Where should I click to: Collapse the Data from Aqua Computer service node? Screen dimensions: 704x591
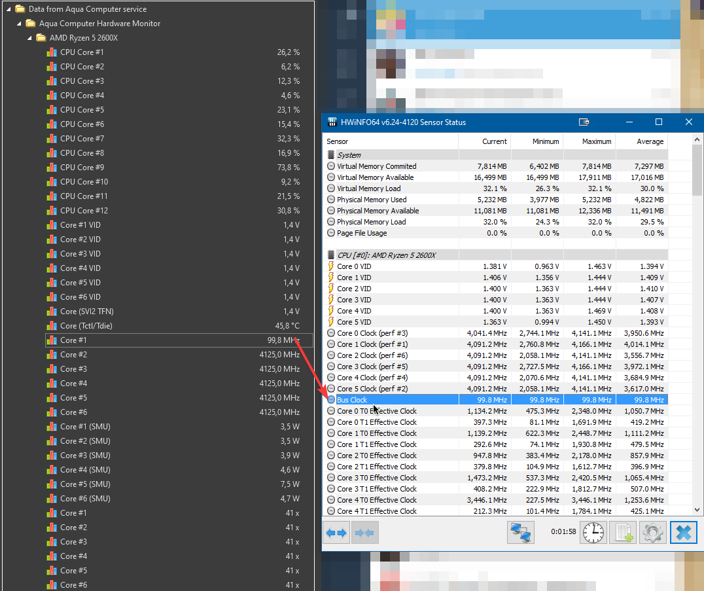9,9
